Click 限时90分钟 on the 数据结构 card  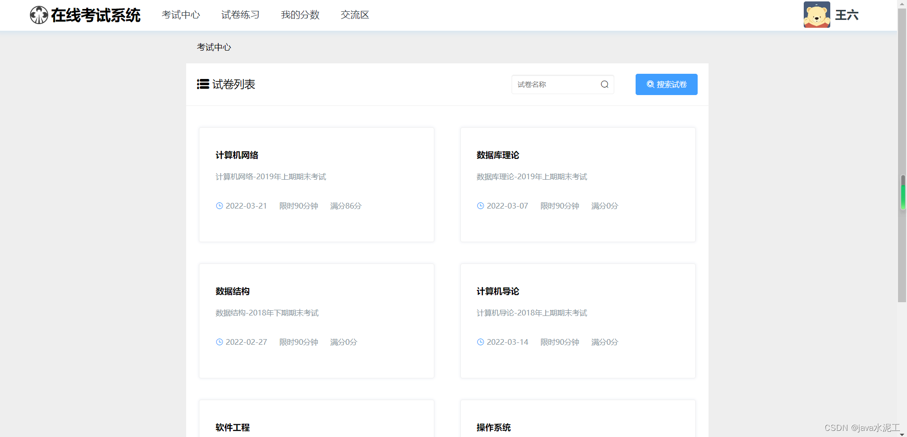click(x=298, y=342)
